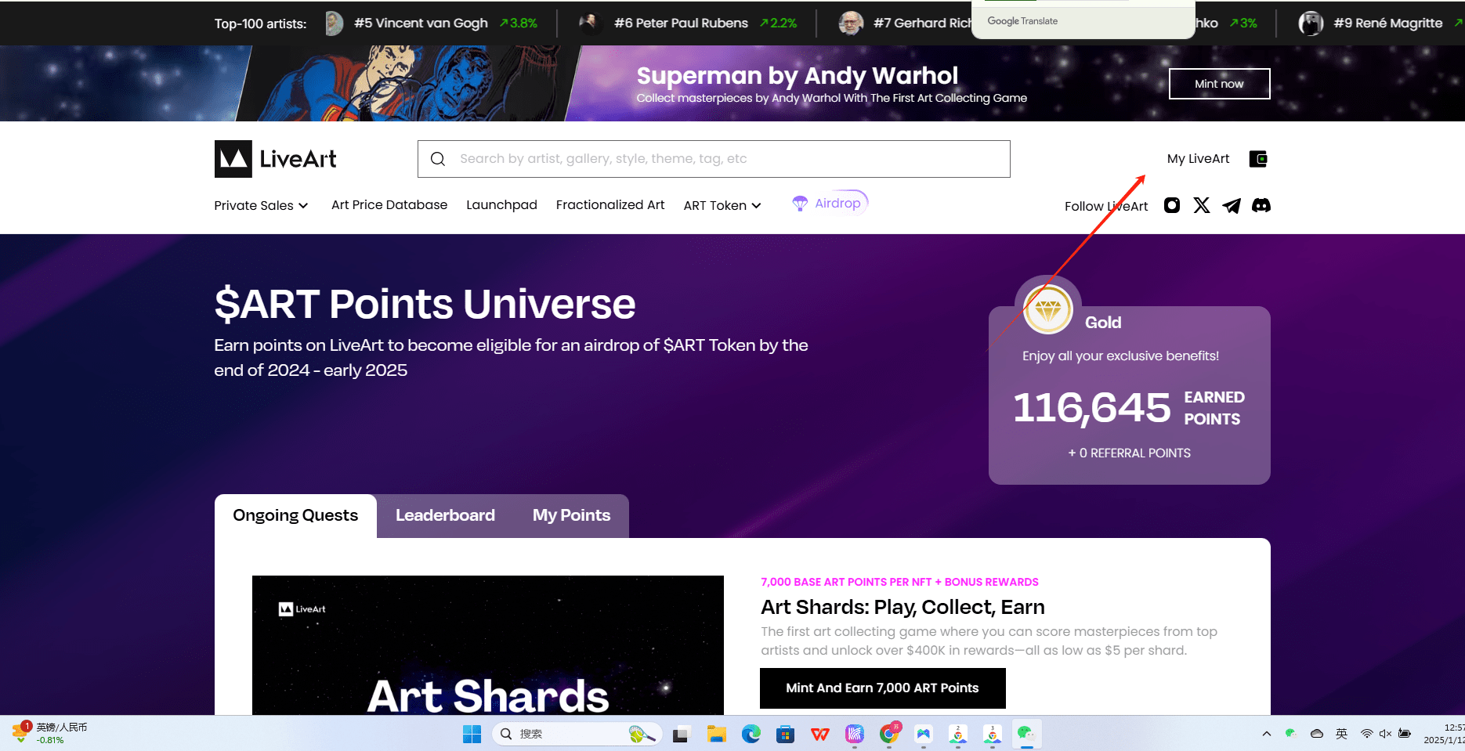This screenshot has height=751, width=1465.
Task: Open File Explorer from the taskbar
Action: pyautogui.click(x=717, y=734)
